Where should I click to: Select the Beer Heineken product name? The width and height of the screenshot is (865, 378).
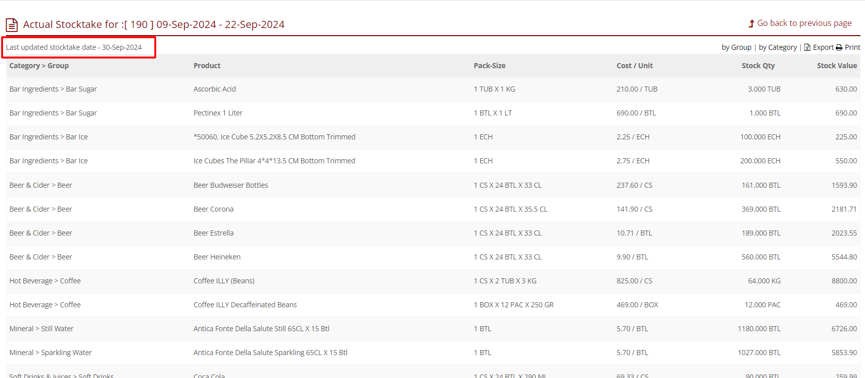[x=217, y=257]
